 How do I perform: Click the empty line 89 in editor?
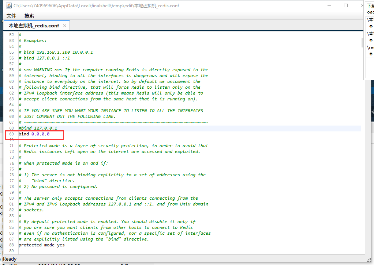(x=110, y=251)
